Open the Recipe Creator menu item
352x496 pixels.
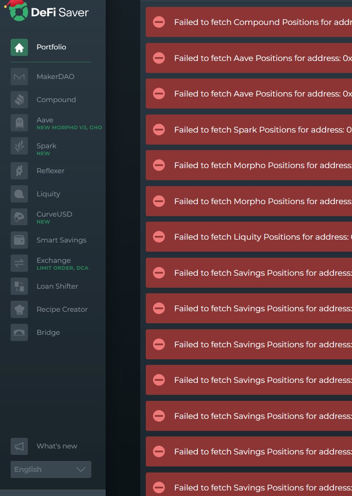click(62, 309)
